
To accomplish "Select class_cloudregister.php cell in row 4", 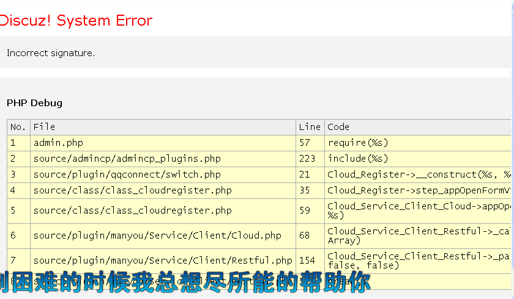I will point(163,190).
